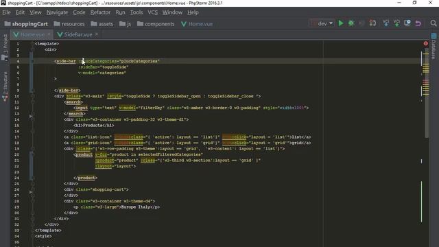Screen dimensions: 439x247
Task: Update project from VCS with blue arrow
Action: click(x=385, y=23)
